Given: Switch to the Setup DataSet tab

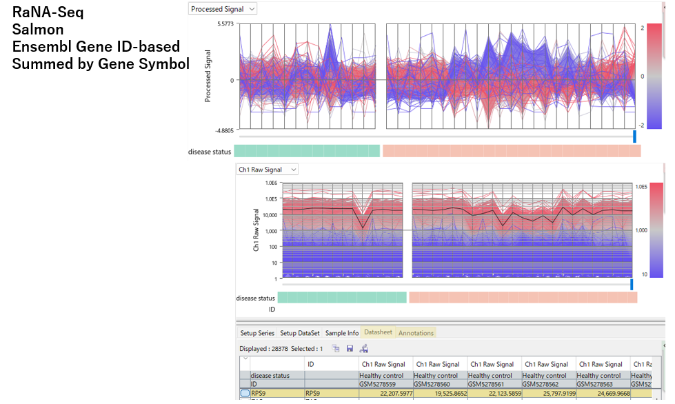Looking at the screenshot, I should point(300,333).
